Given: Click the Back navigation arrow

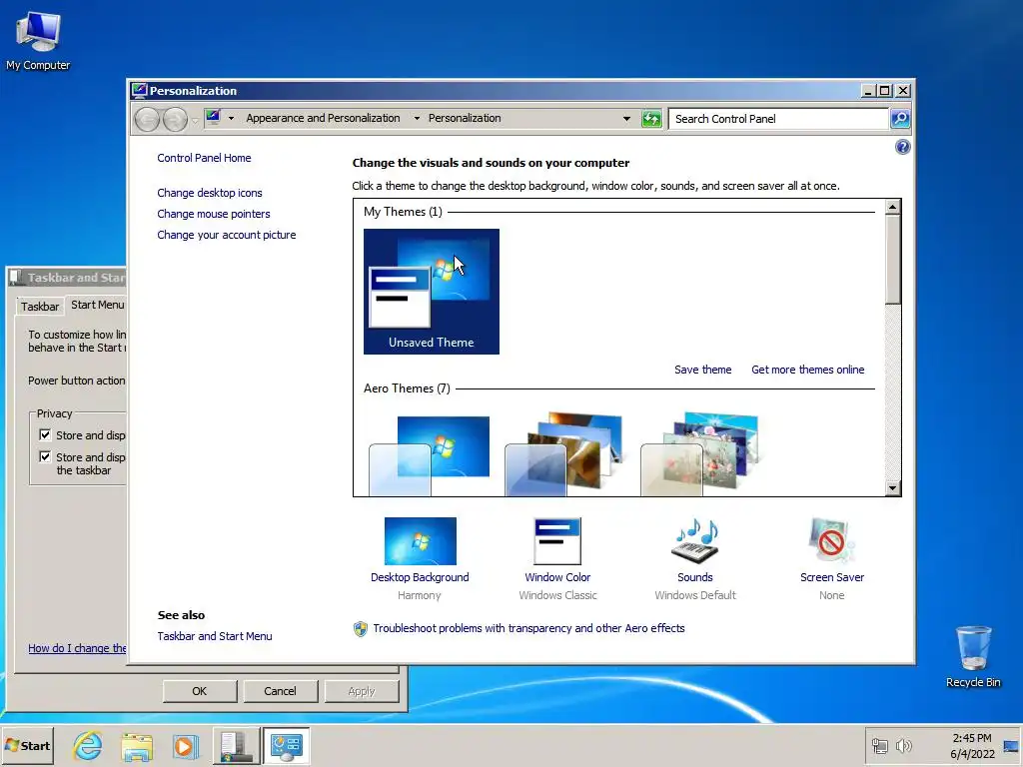Looking at the screenshot, I should point(147,120).
